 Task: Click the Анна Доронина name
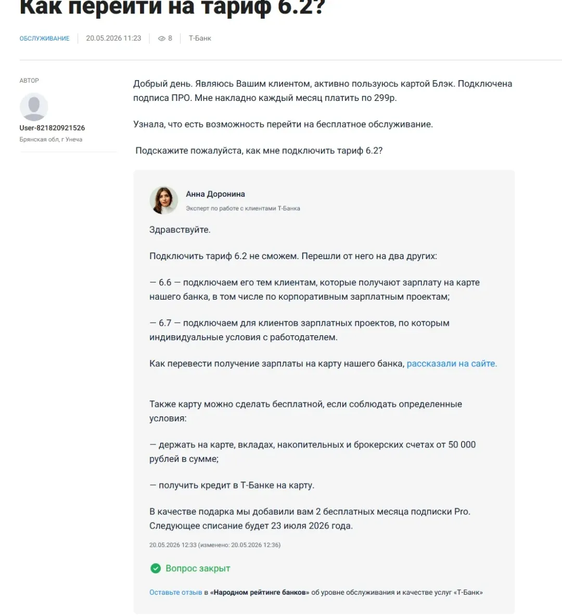point(215,194)
